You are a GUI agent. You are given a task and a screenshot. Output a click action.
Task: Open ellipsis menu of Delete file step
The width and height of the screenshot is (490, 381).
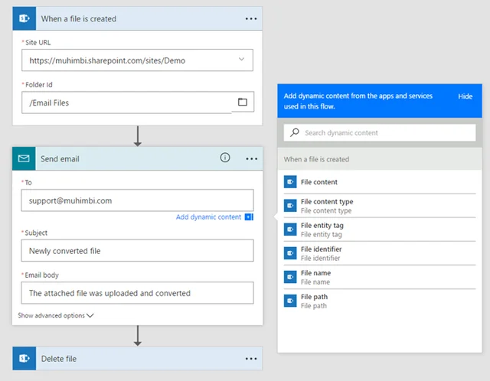(251, 359)
